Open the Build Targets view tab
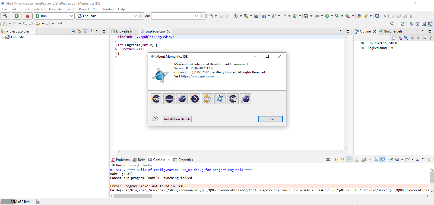This screenshot has width=434, height=205. tap(391, 31)
